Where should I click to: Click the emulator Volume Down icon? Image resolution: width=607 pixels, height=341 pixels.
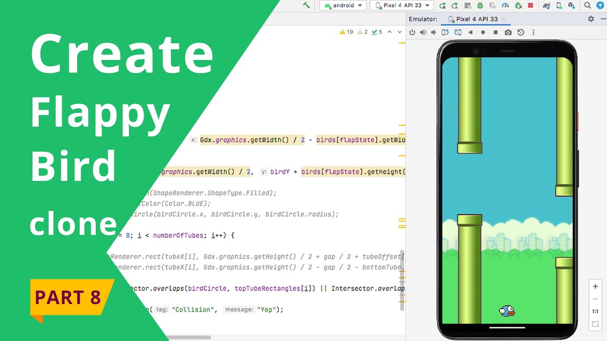point(433,32)
